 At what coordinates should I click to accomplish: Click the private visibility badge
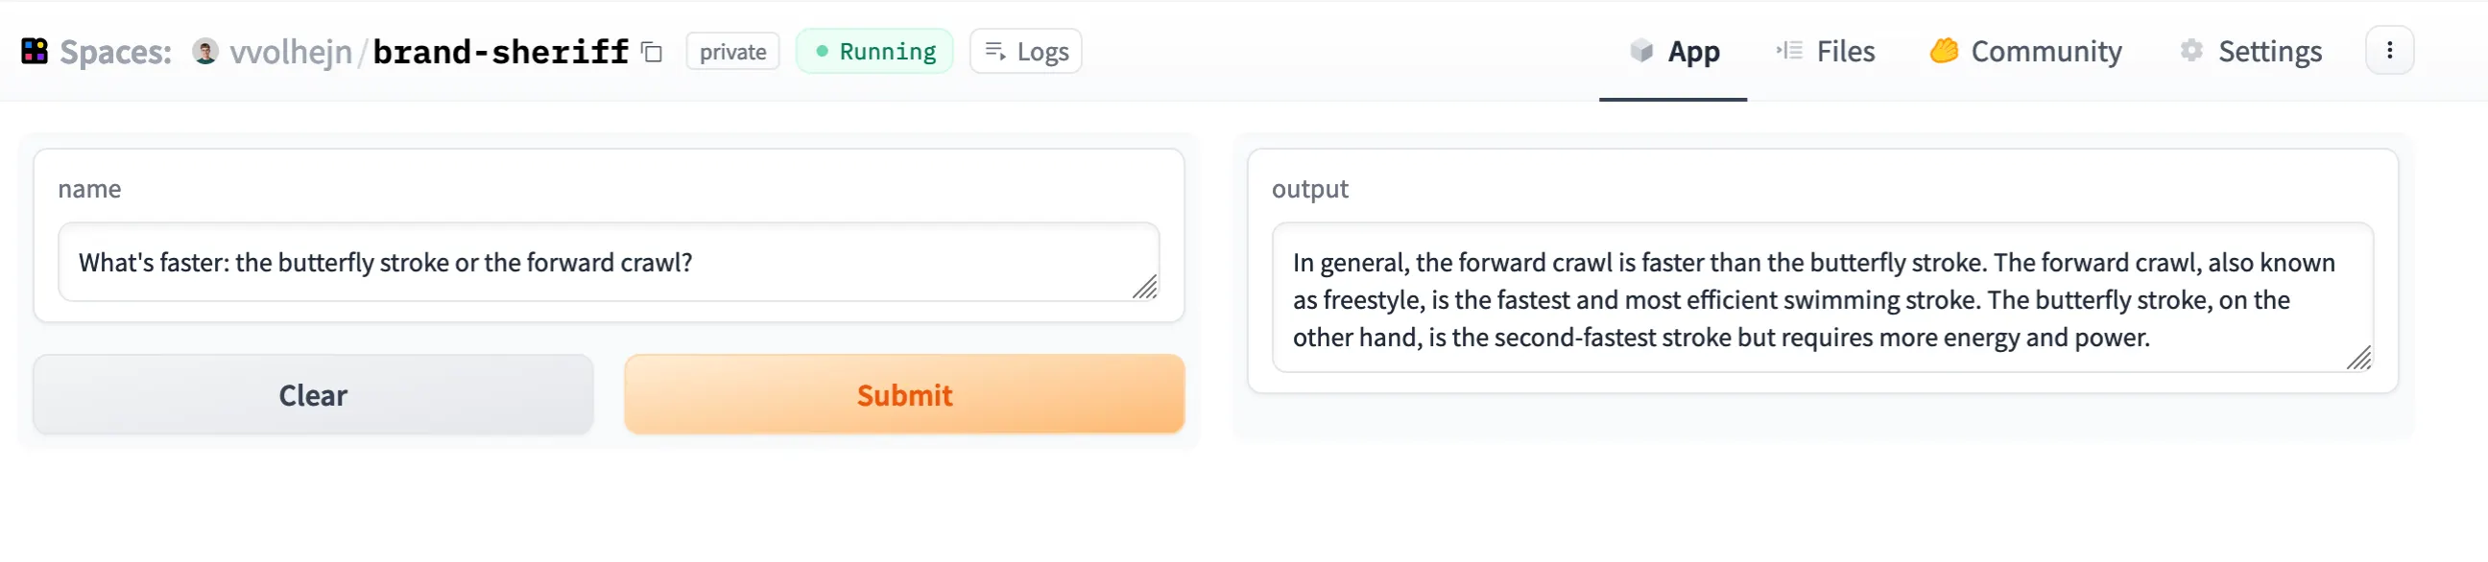click(x=732, y=52)
